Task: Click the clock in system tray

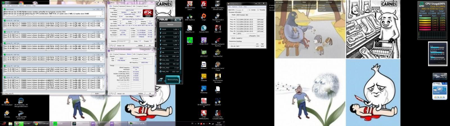Action: point(219,123)
